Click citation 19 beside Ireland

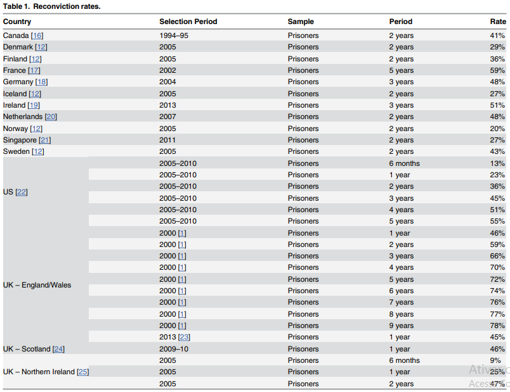click(x=34, y=105)
